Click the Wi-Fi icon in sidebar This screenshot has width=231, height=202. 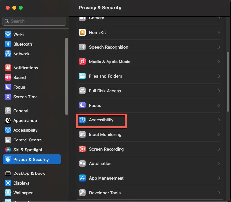pyautogui.click(x=8, y=34)
